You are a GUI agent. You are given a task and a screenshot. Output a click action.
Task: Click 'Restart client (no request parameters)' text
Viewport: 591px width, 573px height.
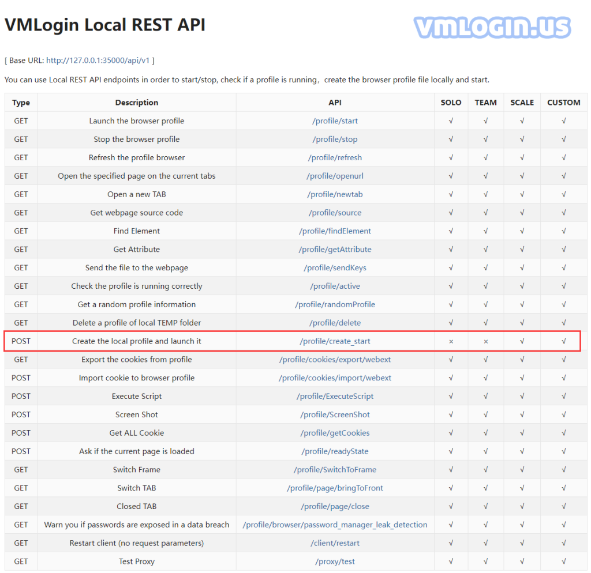click(x=136, y=543)
